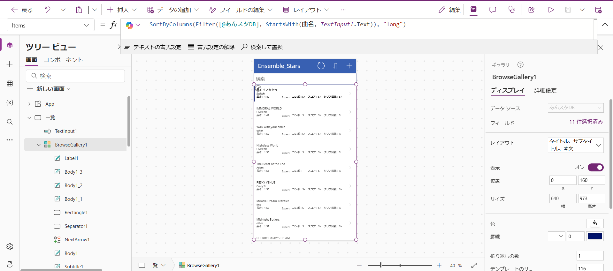Click the highlighted purple panel icon in top bar
613x271 pixels.
coord(473,10)
